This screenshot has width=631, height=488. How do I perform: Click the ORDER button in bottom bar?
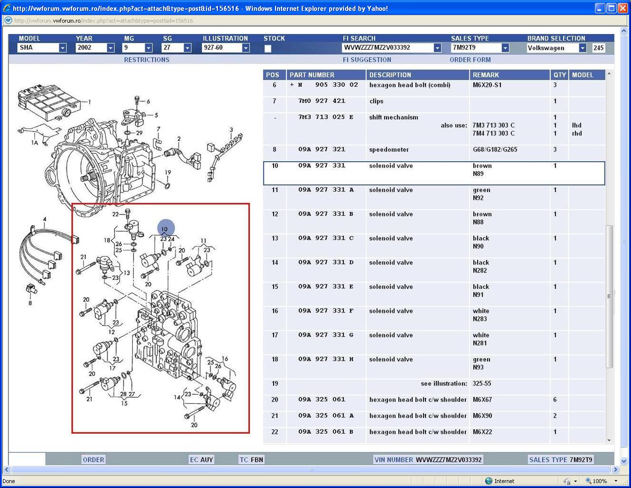click(93, 459)
